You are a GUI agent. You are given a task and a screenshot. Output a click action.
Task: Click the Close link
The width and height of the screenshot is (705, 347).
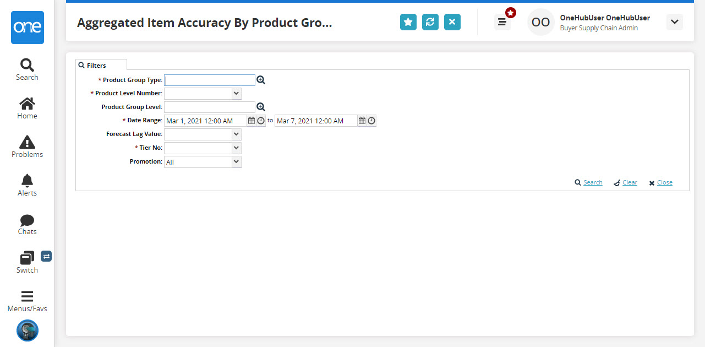(665, 182)
